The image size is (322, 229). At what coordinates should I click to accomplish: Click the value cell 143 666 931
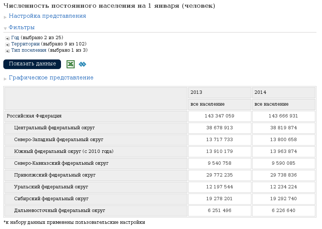tap(284, 116)
